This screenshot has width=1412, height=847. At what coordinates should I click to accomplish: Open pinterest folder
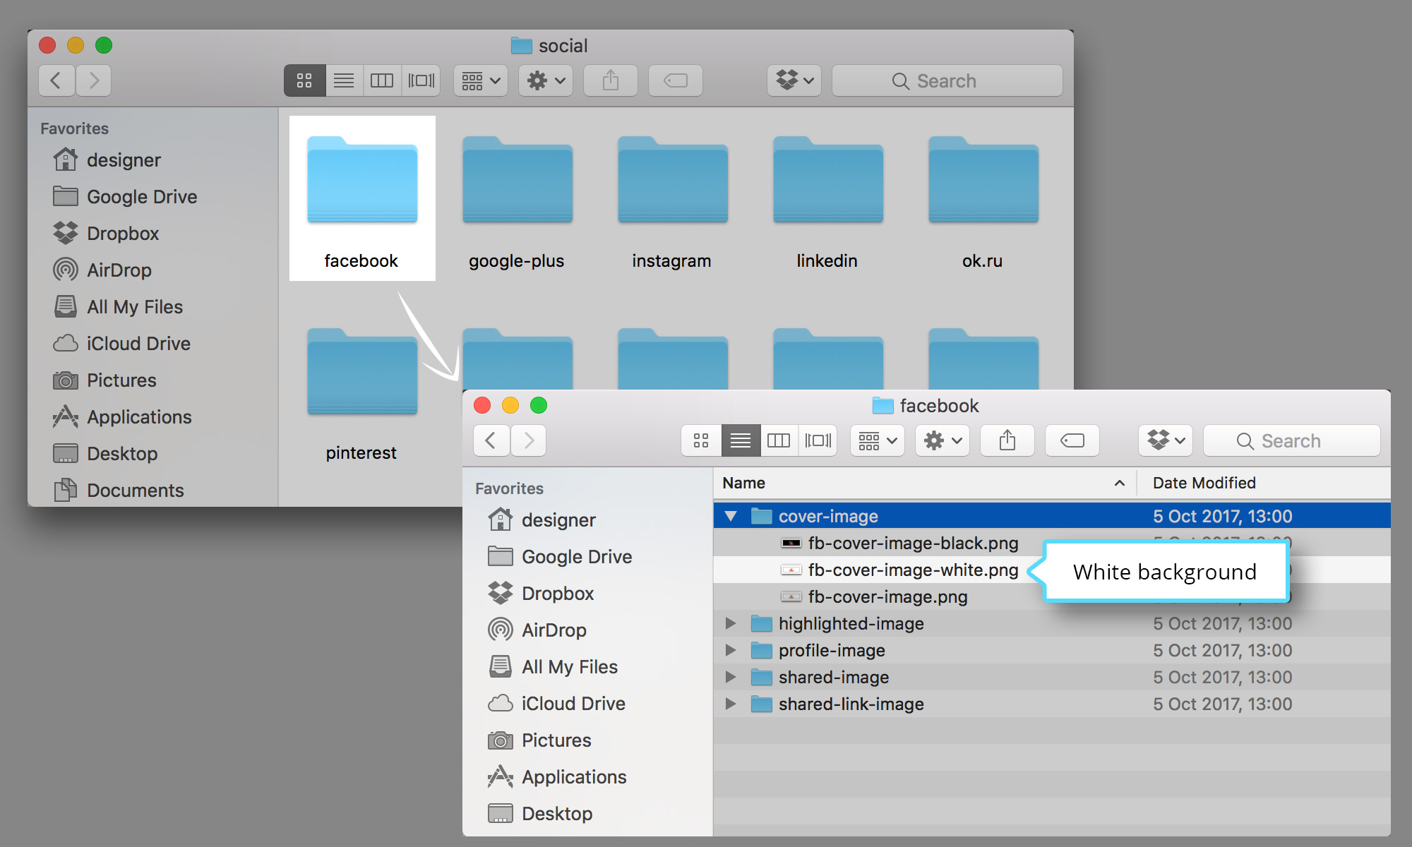362,394
